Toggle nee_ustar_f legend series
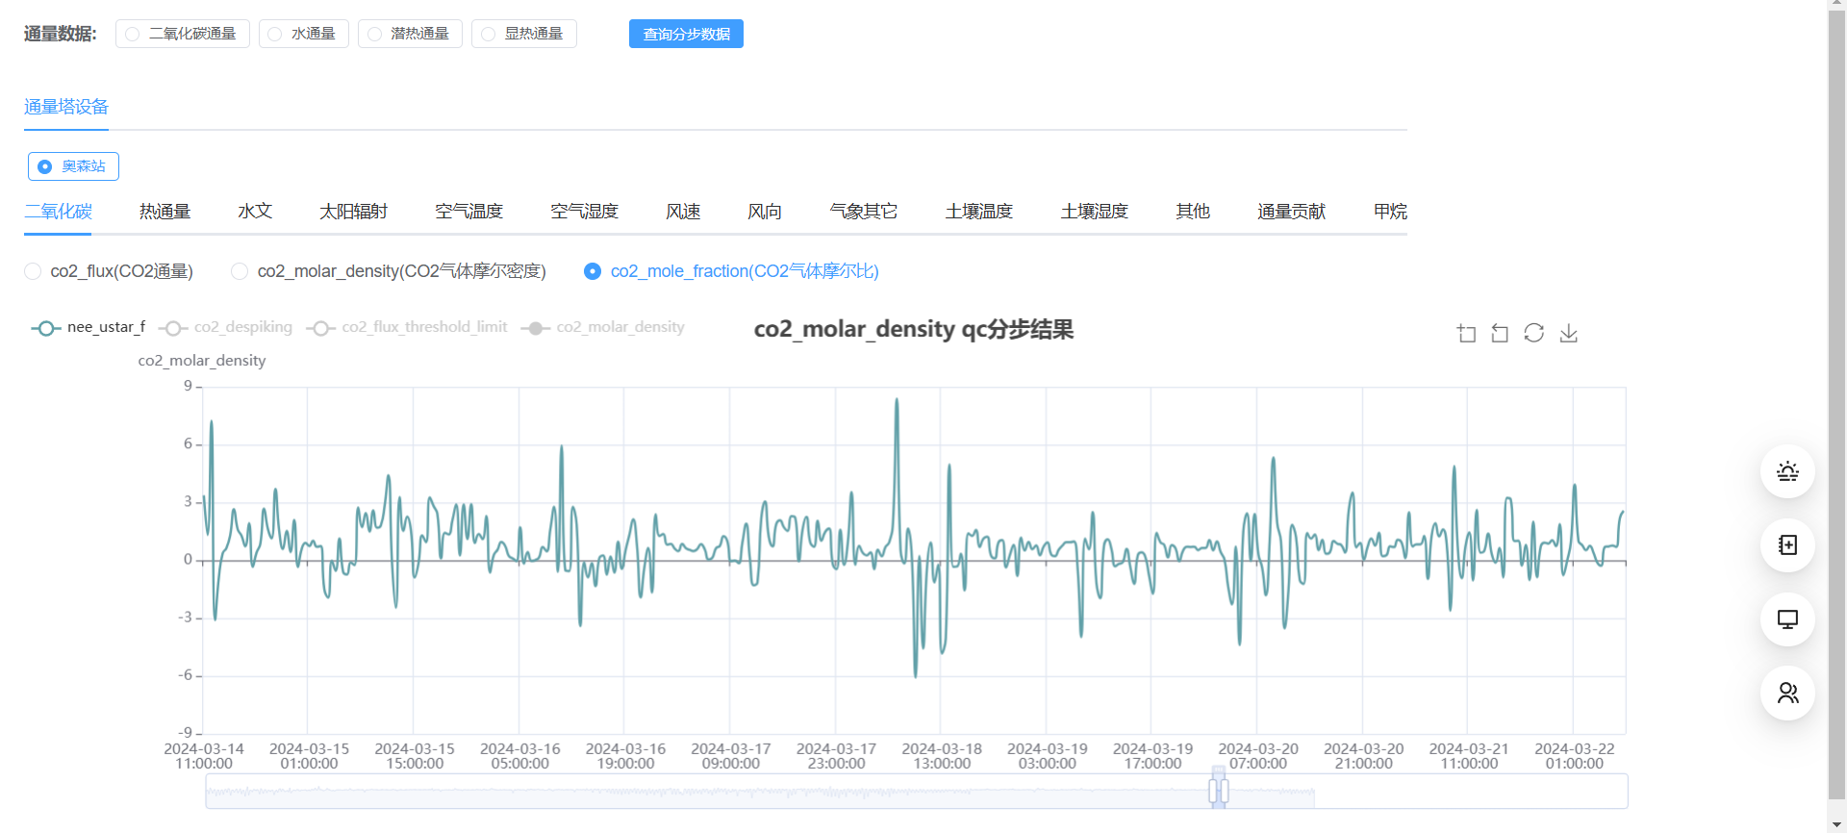This screenshot has width=1847, height=833. pyautogui.click(x=89, y=328)
